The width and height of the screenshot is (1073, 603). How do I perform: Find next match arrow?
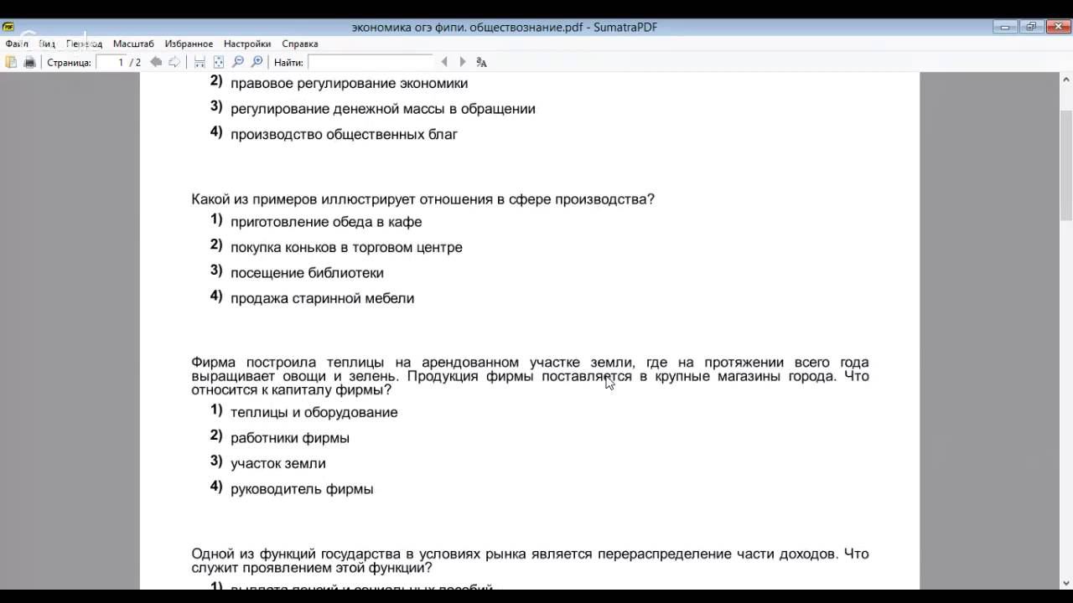click(463, 62)
